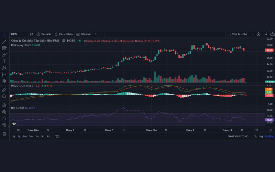Toggle hide all drawings eye icon

point(4,124)
